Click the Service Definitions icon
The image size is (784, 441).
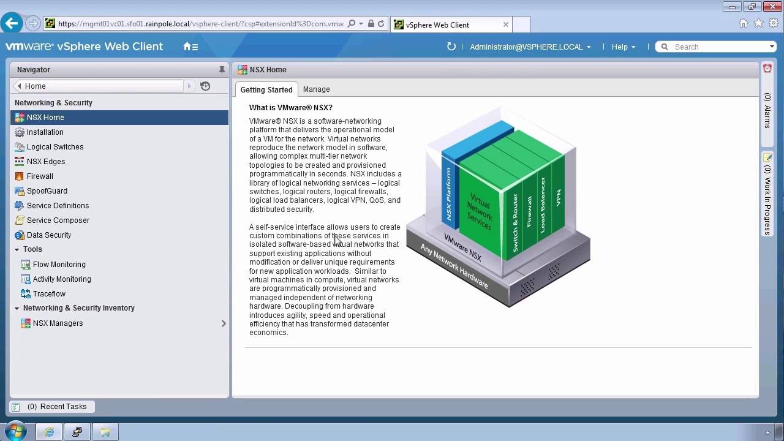[x=20, y=206]
